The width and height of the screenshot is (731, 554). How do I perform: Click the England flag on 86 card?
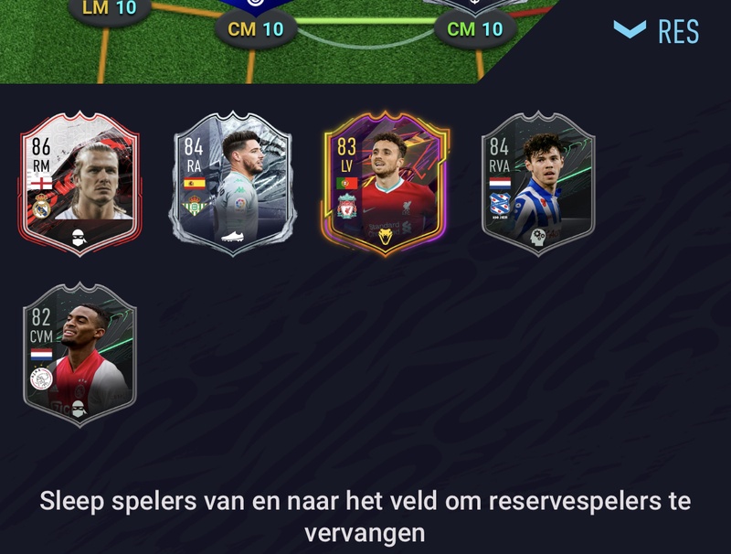[x=41, y=181]
